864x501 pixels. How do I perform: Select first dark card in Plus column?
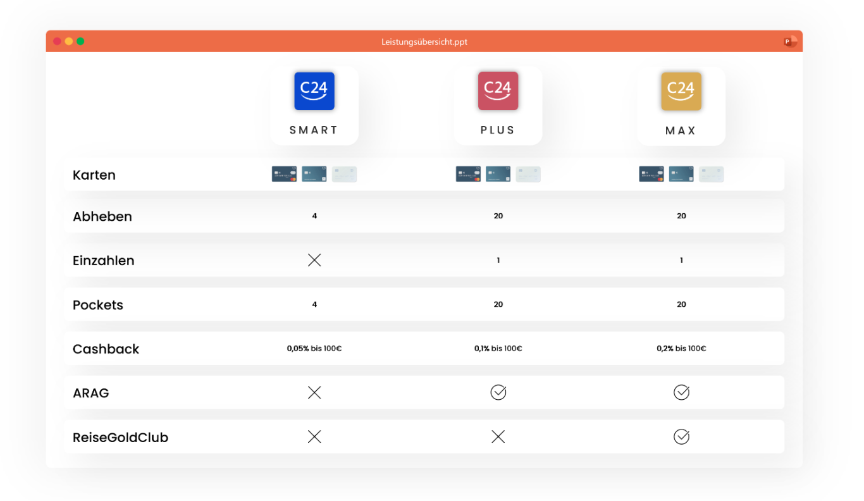tap(469, 175)
